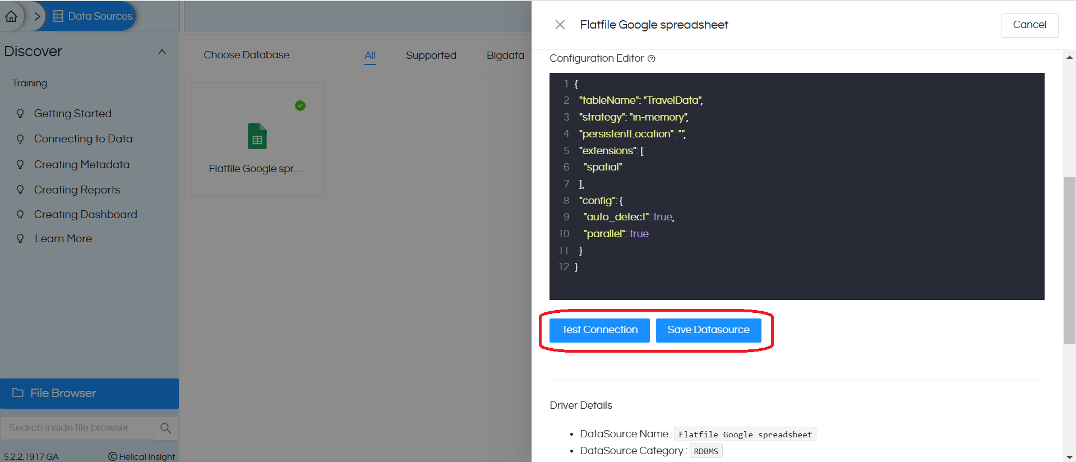Click lightbulb icon beside Creating Reports
This screenshot has height=462, width=1076.
(x=20, y=190)
